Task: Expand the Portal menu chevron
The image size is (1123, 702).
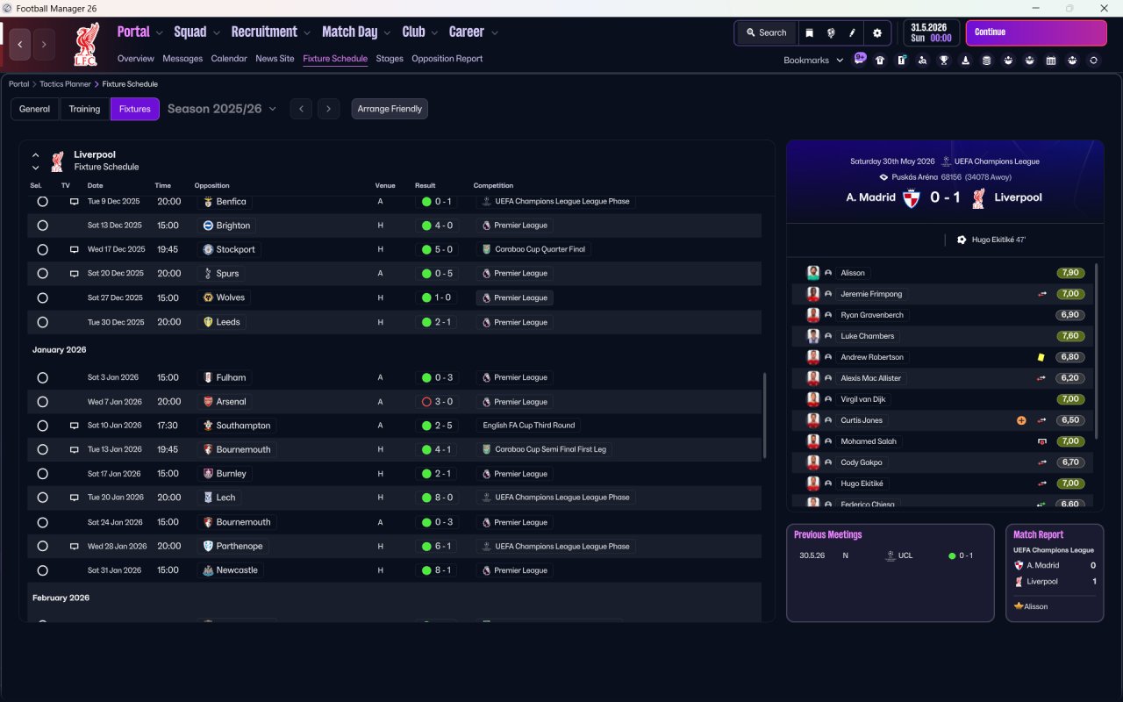Action: point(159,32)
